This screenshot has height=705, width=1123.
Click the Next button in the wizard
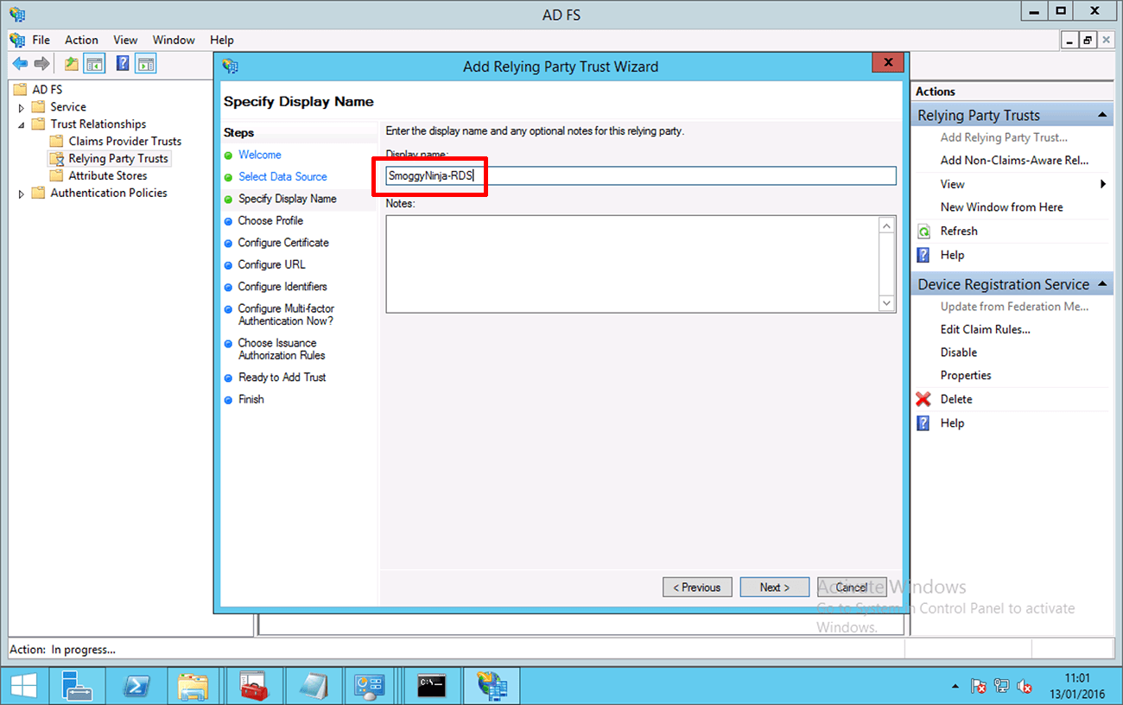[x=775, y=587]
